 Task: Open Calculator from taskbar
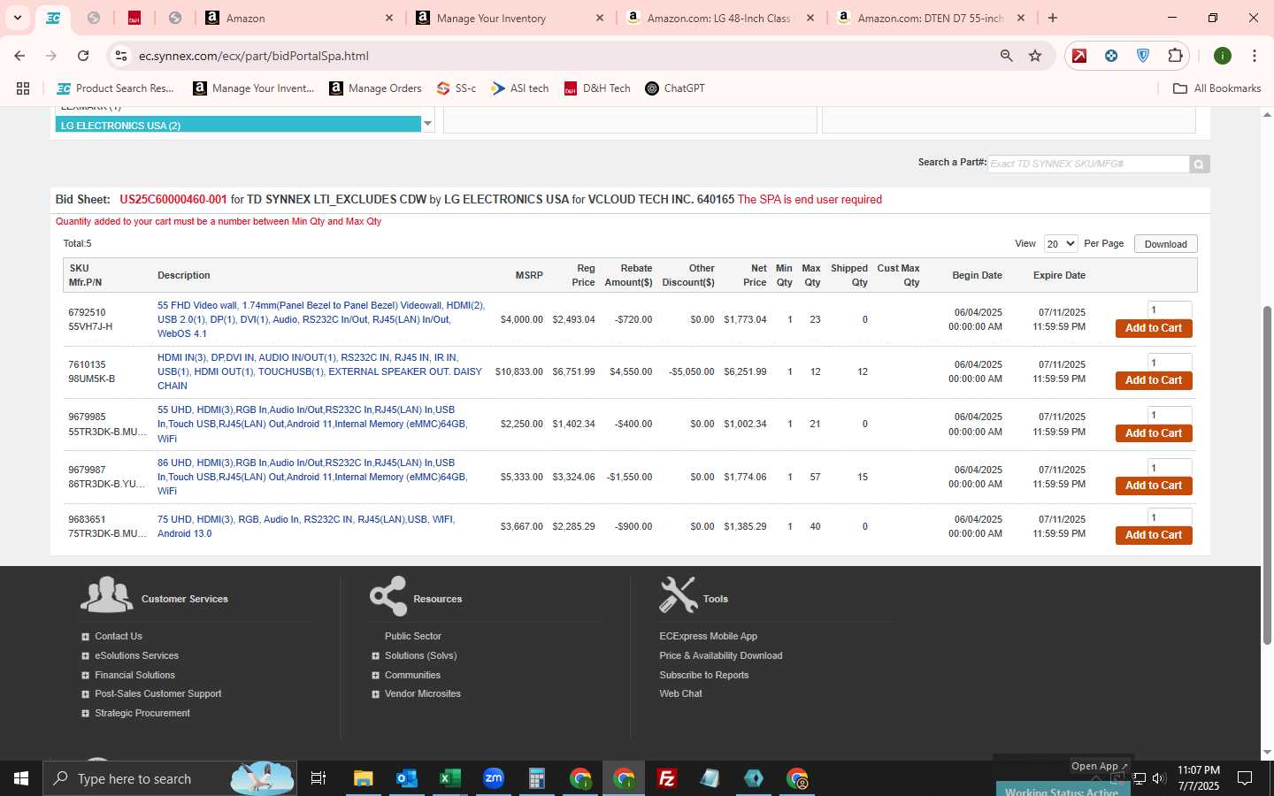click(537, 778)
